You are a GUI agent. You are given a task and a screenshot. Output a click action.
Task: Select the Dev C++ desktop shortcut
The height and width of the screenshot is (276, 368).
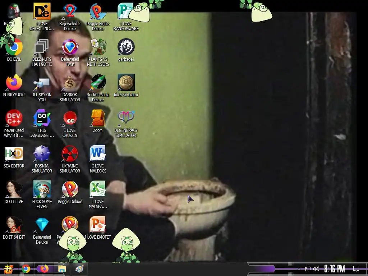point(14,118)
